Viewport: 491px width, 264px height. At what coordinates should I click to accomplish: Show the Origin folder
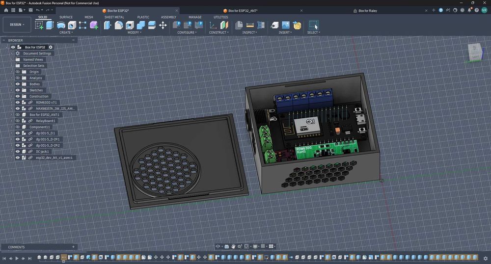[x=18, y=72]
